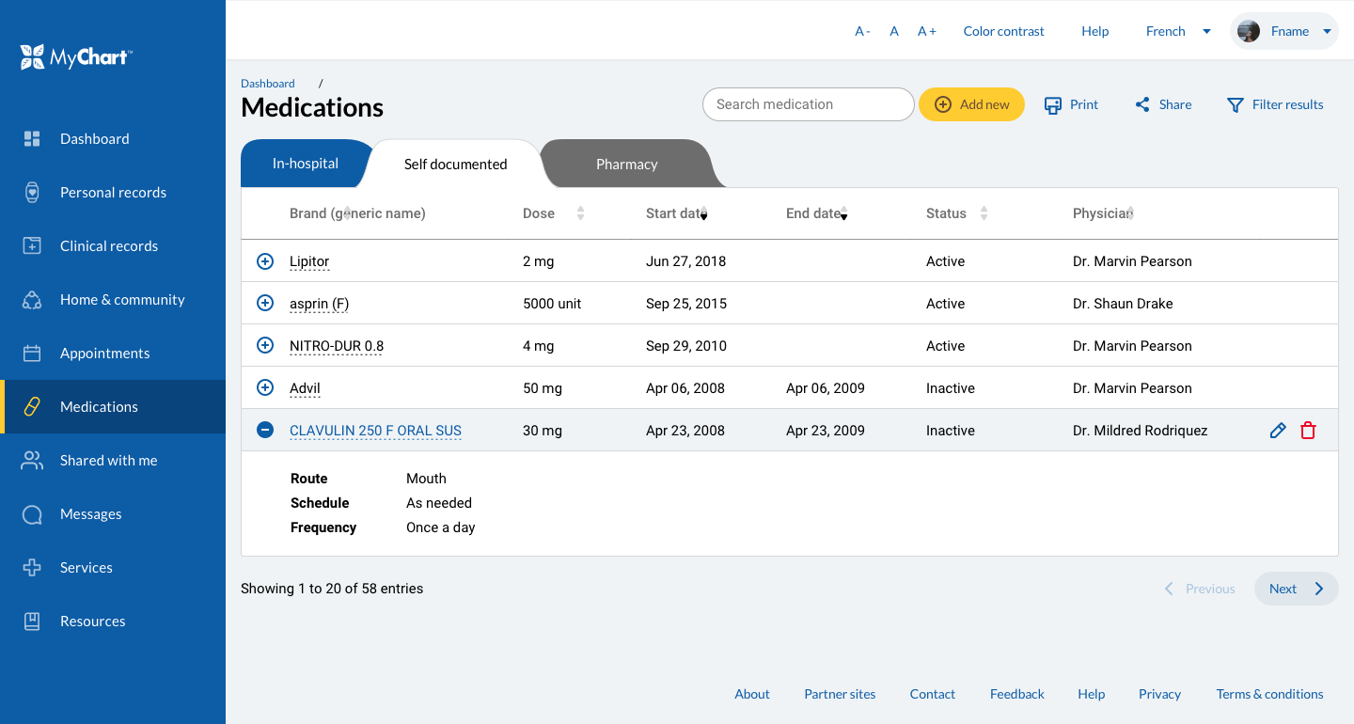This screenshot has width=1354, height=724.
Task: Delete CLAVULIN entry with red trash icon
Action: pos(1308,431)
